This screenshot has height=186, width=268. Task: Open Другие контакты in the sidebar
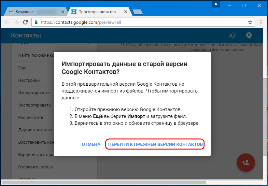tap(35, 130)
